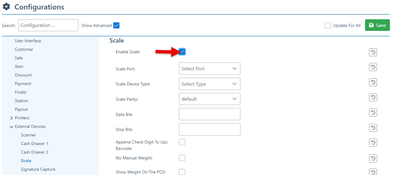
Task: Open the Signature Capture settings
Action: (38, 169)
